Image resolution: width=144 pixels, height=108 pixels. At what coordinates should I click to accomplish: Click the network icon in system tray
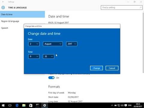pyautogui.click(x=119, y=105)
